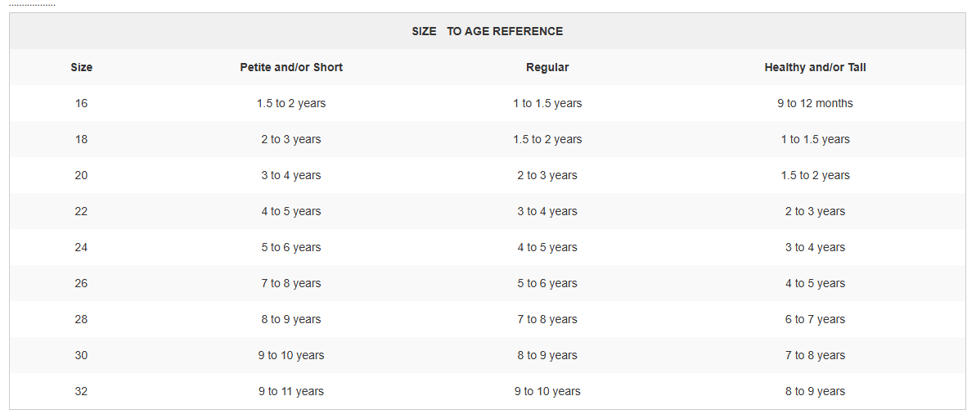Image resolution: width=976 pixels, height=414 pixels.
Task: Select Healthy/Tall age cell for size 22
Action: pos(815,211)
